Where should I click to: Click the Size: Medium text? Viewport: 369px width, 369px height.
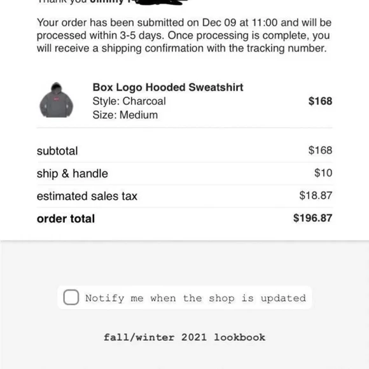pos(125,115)
